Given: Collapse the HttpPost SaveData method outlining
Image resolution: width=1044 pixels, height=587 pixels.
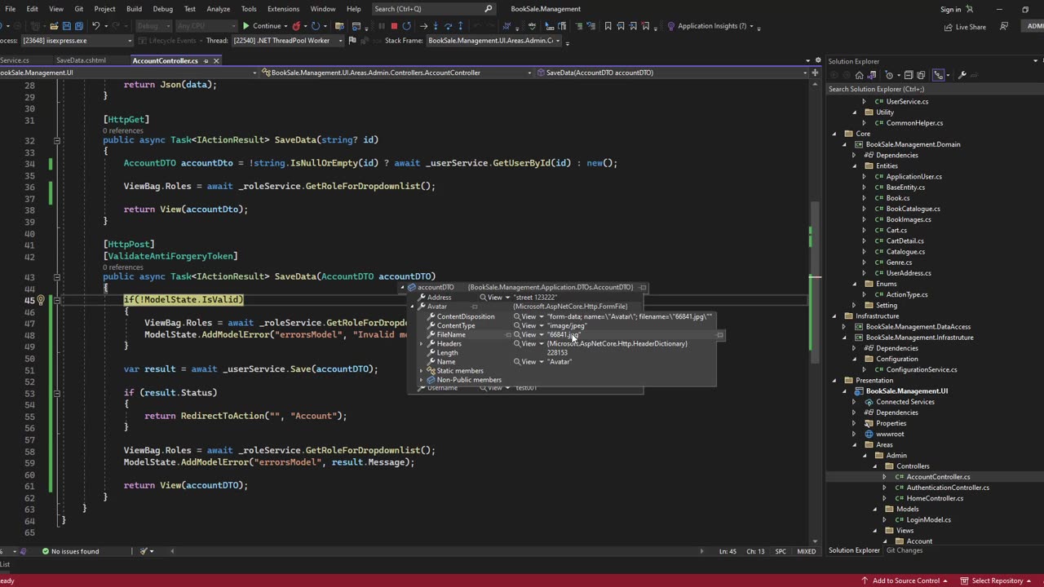Looking at the screenshot, I should (x=56, y=276).
